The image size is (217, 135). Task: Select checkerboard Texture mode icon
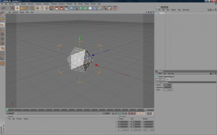(x=3, y=53)
